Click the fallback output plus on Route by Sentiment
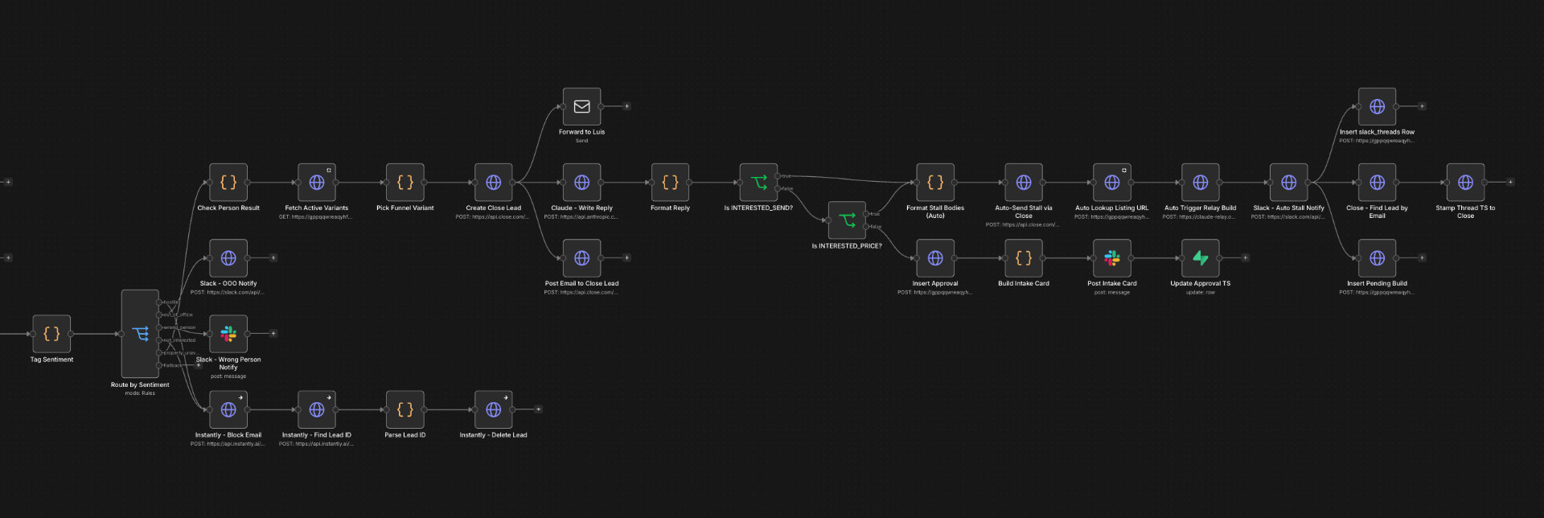This screenshot has height=518, width=1544. (199, 365)
